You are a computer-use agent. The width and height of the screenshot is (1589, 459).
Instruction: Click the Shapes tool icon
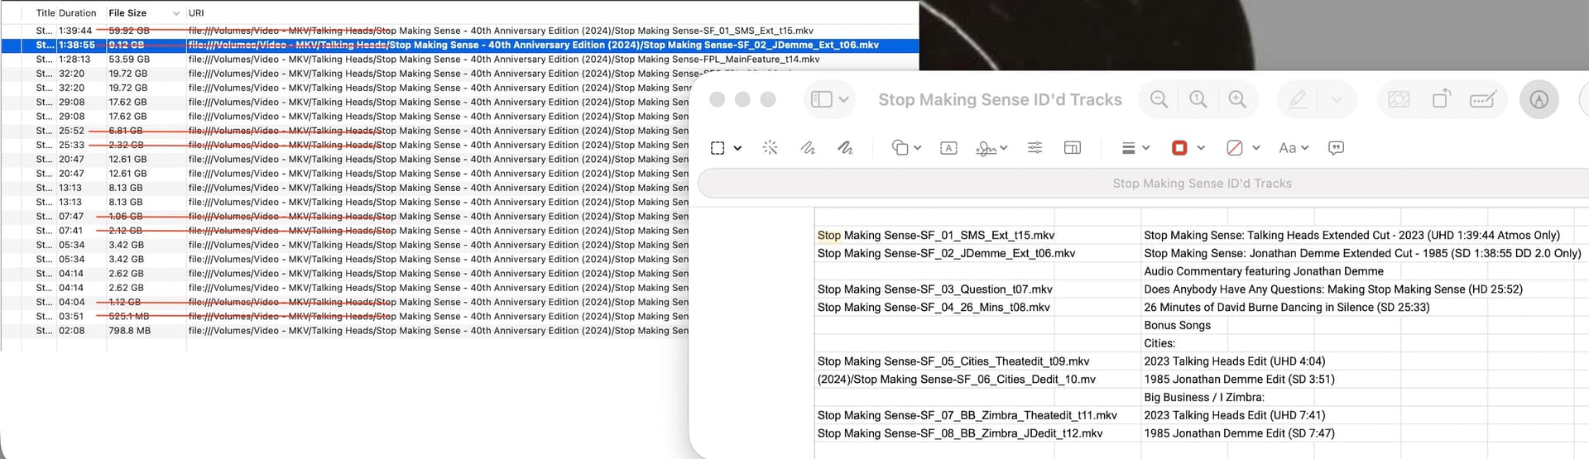[900, 148]
